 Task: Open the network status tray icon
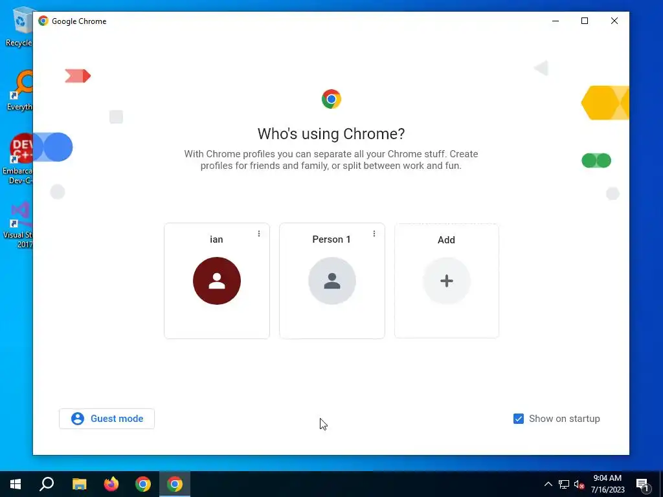point(564,484)
